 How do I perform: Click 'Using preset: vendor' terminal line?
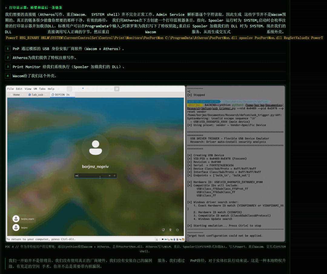(226, 125)
